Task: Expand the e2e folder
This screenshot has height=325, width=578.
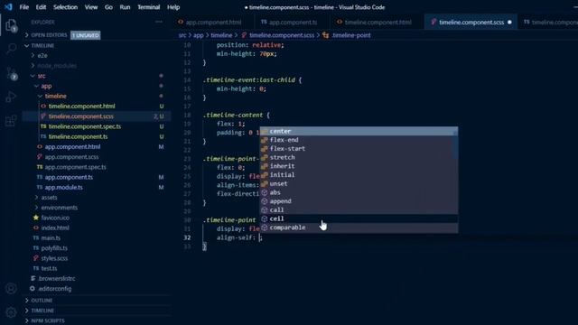Action: coord(42,56)
